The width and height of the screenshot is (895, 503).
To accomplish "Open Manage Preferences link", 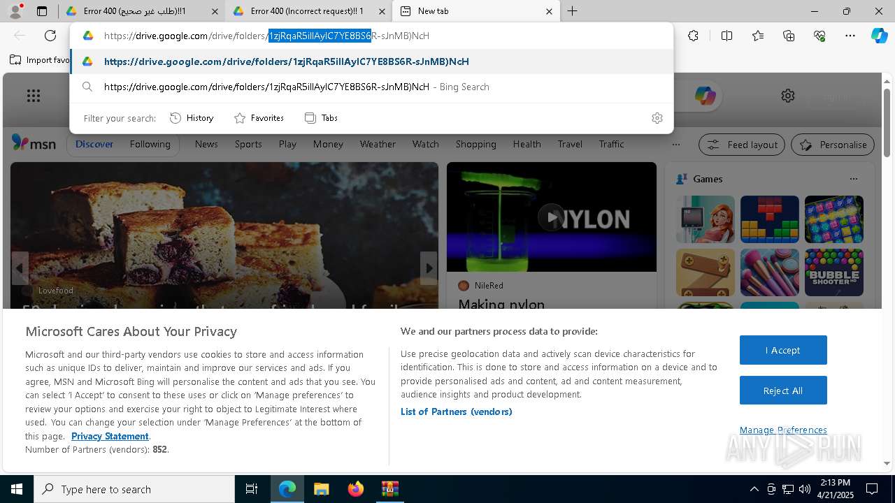I will (x=783, y=430).
